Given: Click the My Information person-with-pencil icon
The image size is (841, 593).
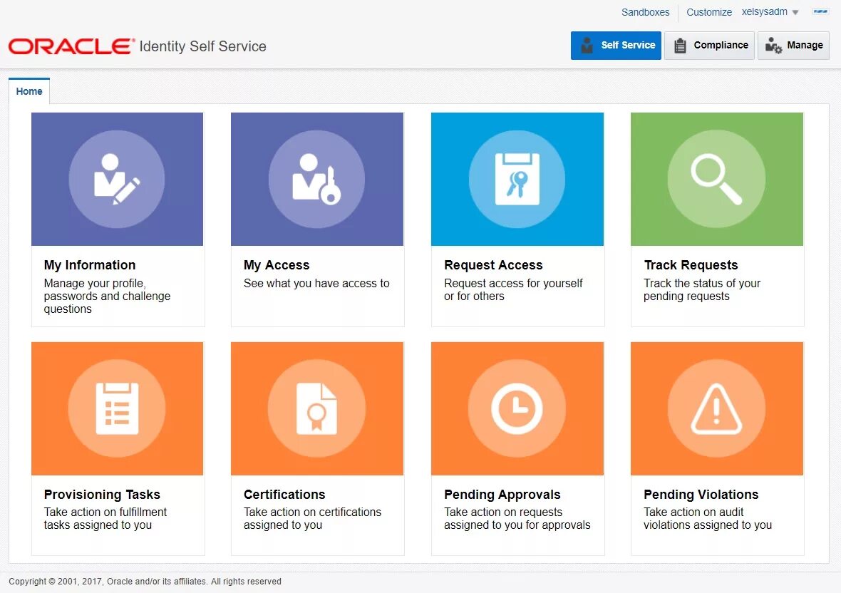Looking at the screenshot, I should click(117, 179).
